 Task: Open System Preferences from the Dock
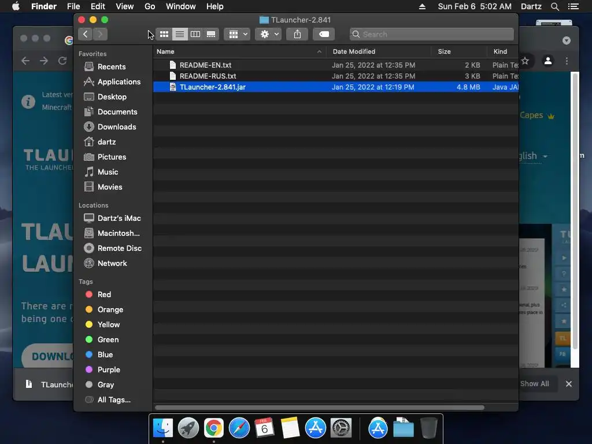(x=341, y=428)
